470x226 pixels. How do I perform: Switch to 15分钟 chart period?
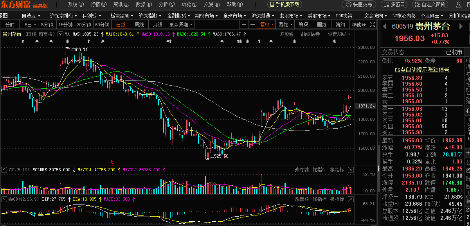[x=65, y=24]
